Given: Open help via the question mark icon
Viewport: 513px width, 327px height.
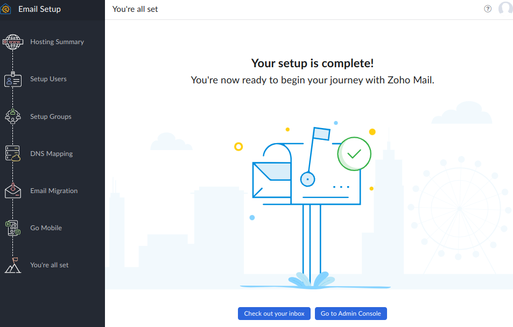Looking at the screenshot, I should point(488,9).
